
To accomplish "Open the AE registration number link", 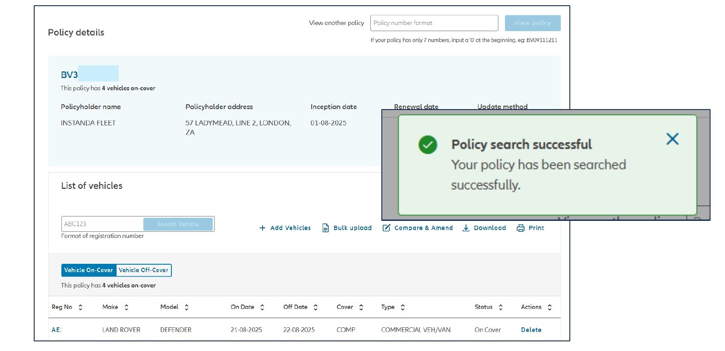I will (56, 330).
